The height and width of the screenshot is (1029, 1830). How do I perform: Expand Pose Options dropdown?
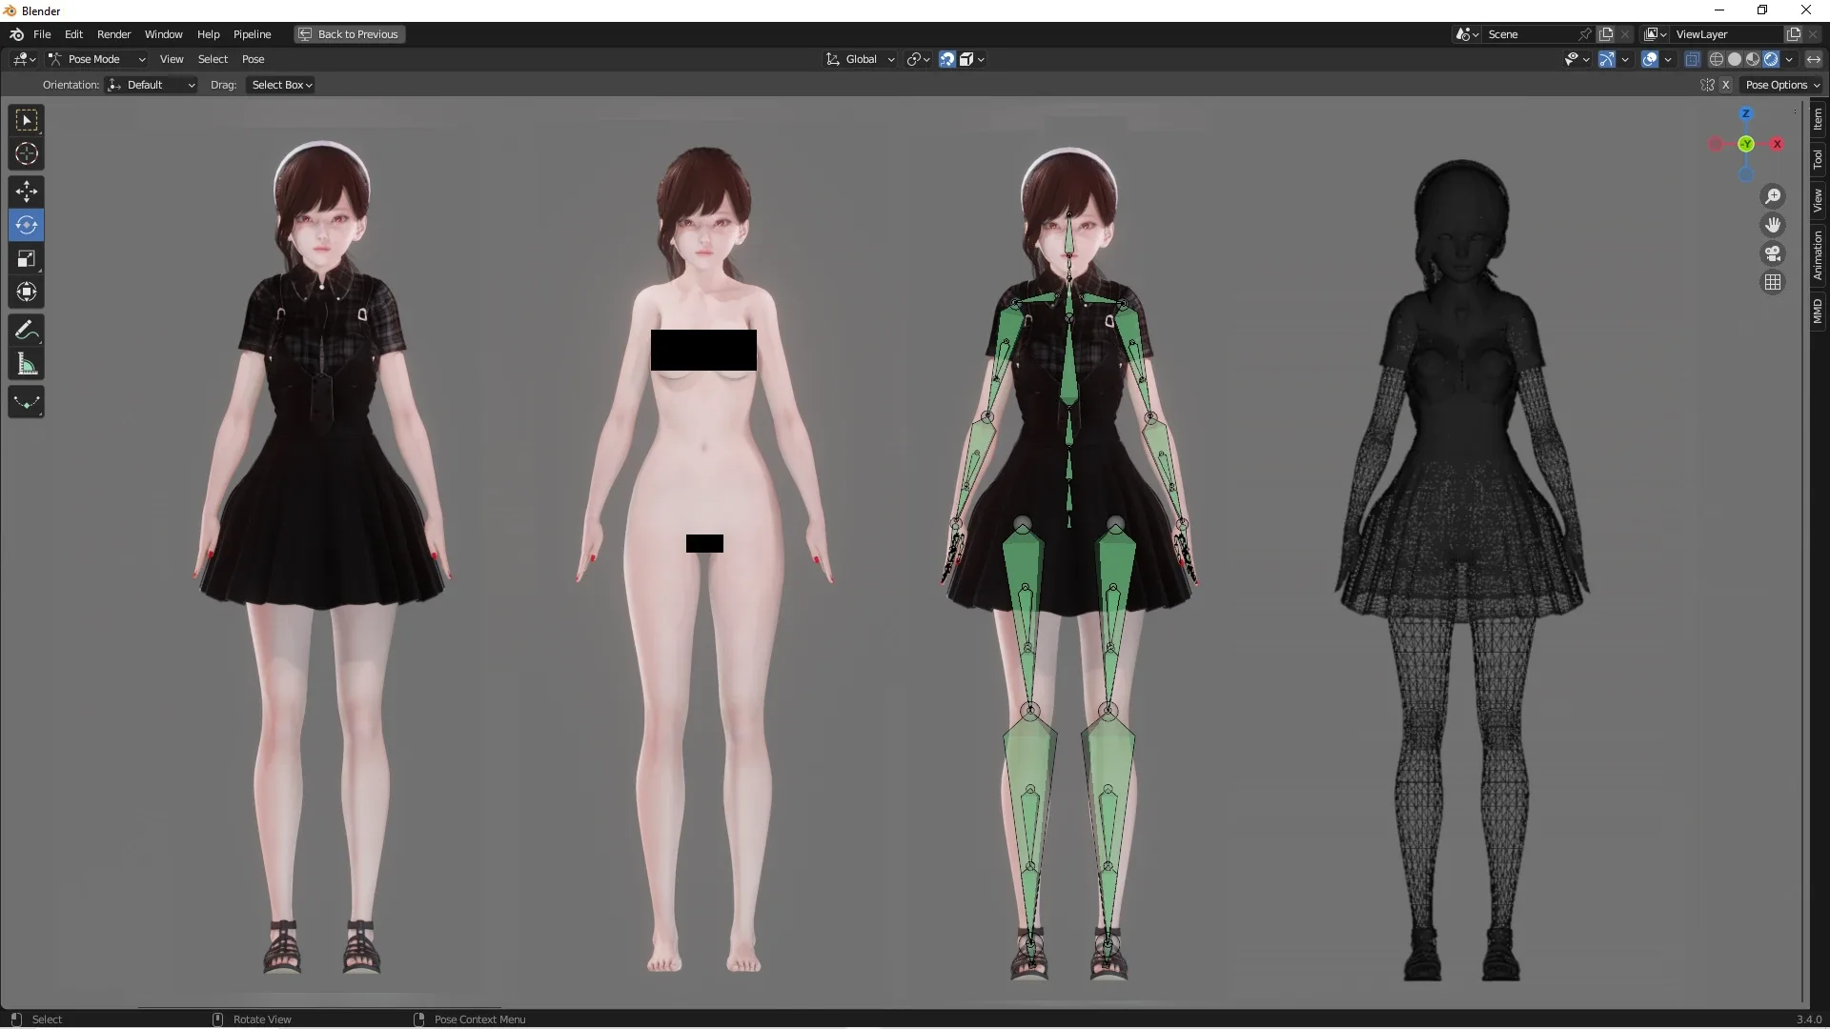click(1782, 85)
